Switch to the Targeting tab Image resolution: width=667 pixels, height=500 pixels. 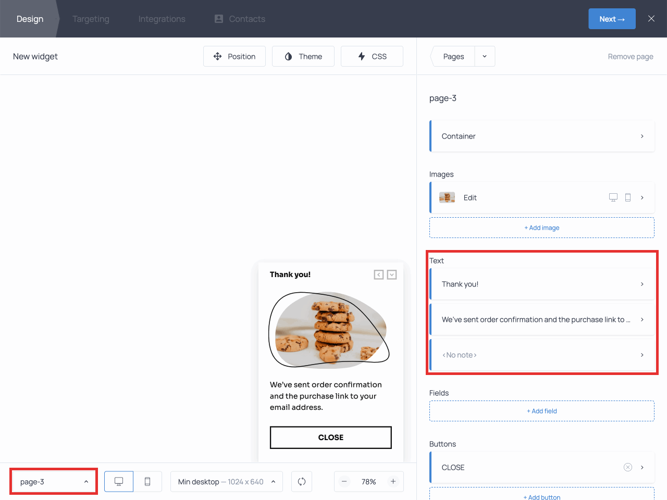(x=91, y=19)
